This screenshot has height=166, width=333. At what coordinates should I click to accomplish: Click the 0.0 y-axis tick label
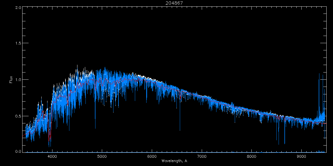pyautogui.click(x=17, y=152)
